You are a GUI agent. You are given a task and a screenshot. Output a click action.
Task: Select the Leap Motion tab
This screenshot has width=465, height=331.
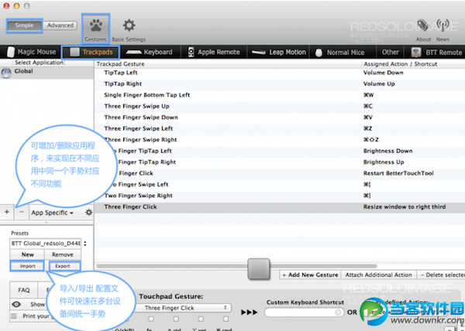click(x=278, y=53)
